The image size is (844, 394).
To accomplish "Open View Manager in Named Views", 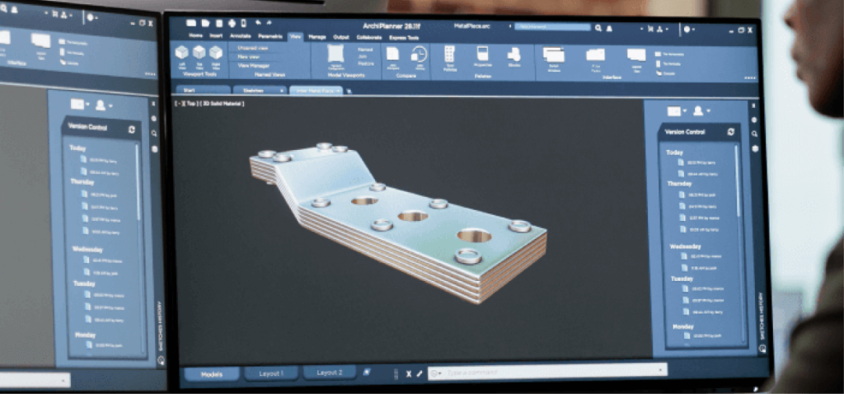I will [x=254, y=66].
